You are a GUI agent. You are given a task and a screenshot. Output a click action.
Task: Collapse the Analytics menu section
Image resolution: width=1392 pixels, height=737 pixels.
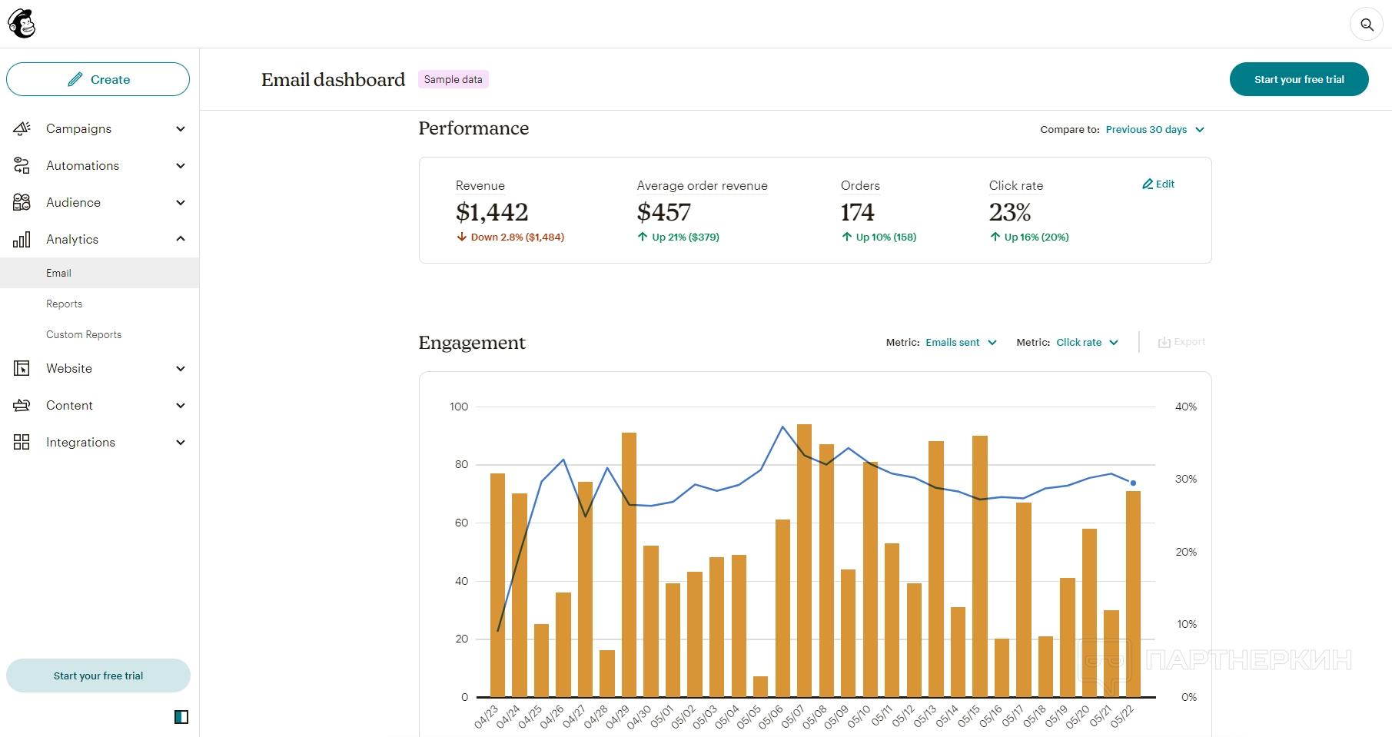pyautogui.click(x=181, y=239)
